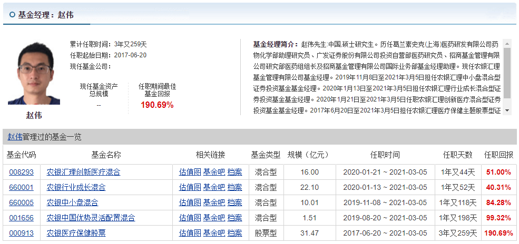Click the 基金经理：赵伟 page heading
The height and width of the screenshot is (244, 519).
coord(46,15)
